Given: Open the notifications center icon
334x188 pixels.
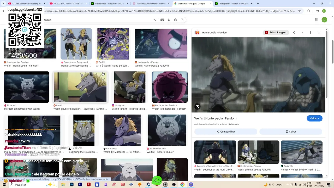Looking at the screenshot, I should point(329,185).
